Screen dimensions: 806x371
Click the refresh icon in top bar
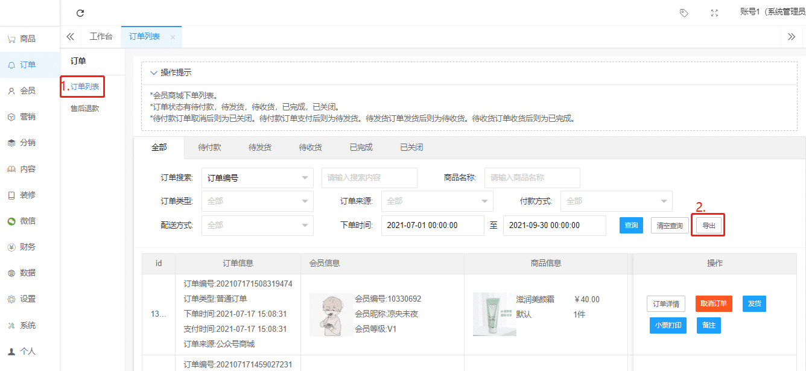[x=80, y=13]
